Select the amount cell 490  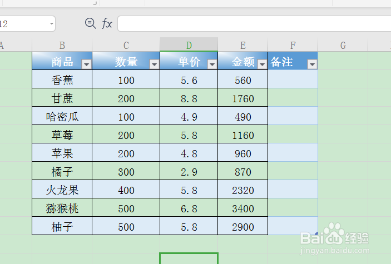[x=243, y=116]
